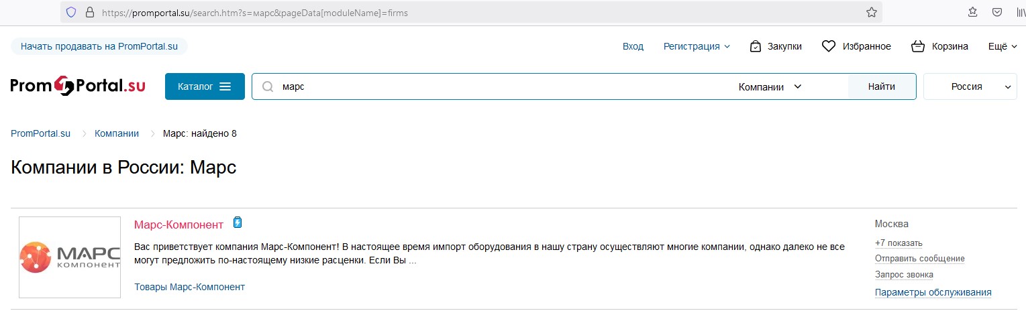Image resolution: width=1026 pixels, height=319 pixels.
Task: Expand the Регистрация dropdown
Action: [x=697, y=46]
